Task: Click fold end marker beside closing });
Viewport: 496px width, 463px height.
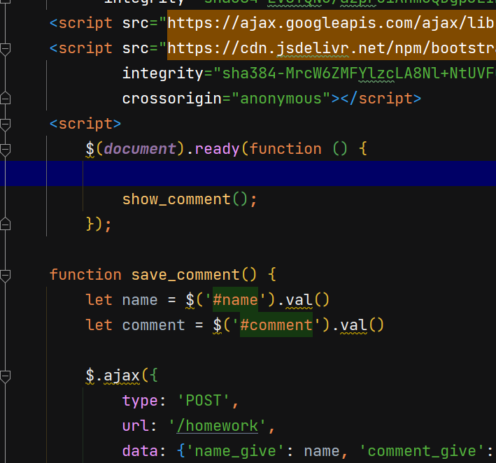Action: (5, 224)
